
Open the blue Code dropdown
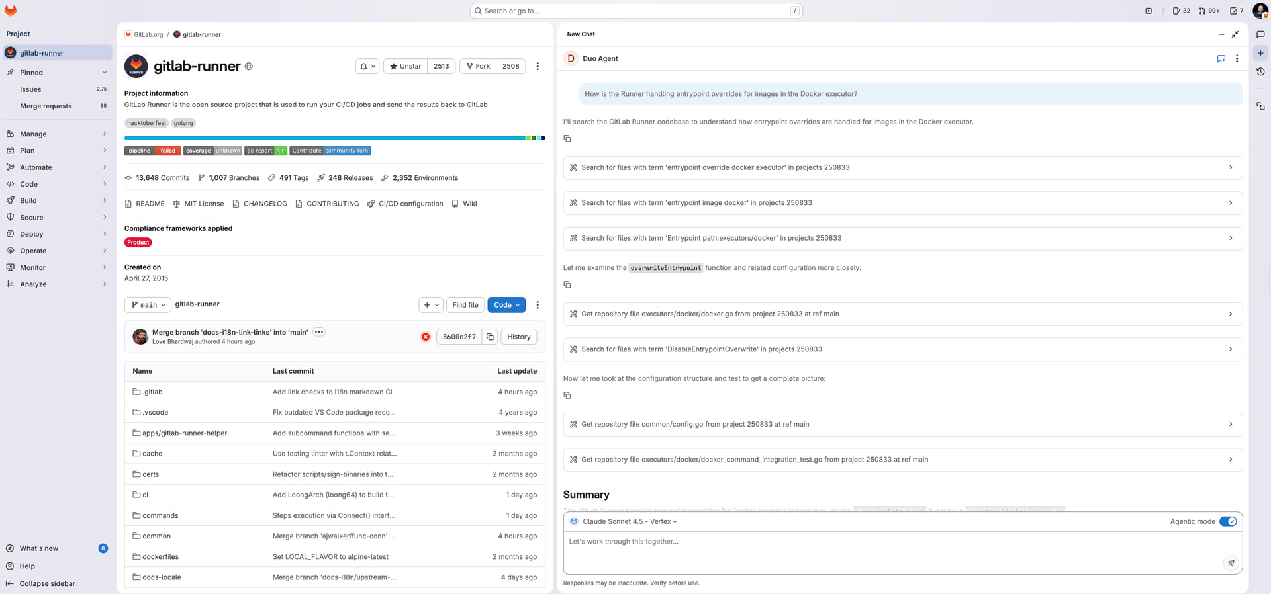pos(506,305)
